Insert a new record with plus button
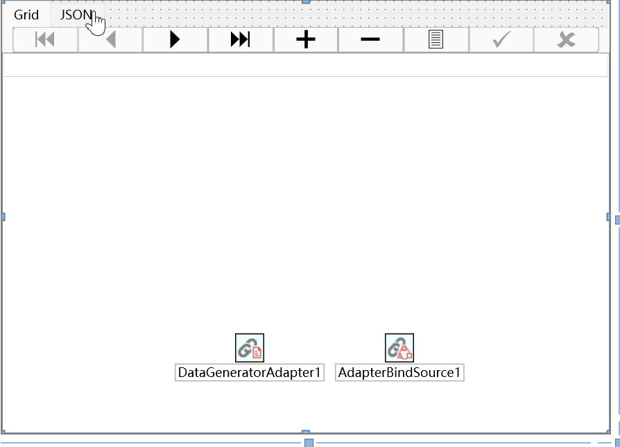This screenshot has height=447, width=620. (305, 40)
